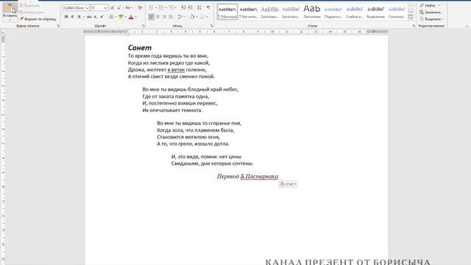471x265 pixels.
Task: Decrease paragraph indent
Action: pyautogui.click(x=183, y=7)
